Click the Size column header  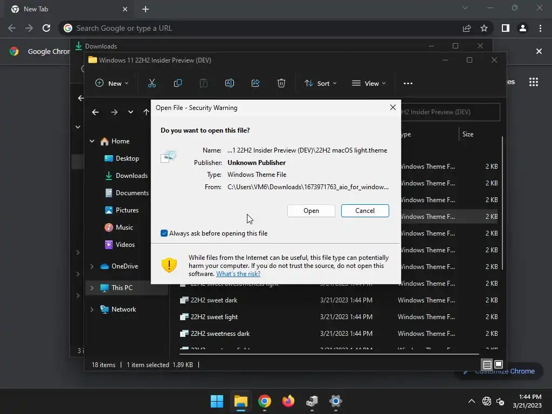(x=467, y=134)
